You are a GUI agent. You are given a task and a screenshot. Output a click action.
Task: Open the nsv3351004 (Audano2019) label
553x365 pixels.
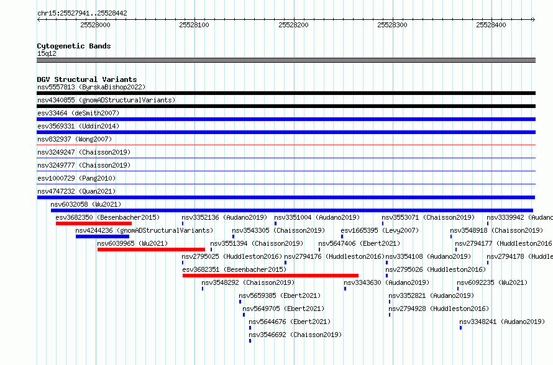317,217
